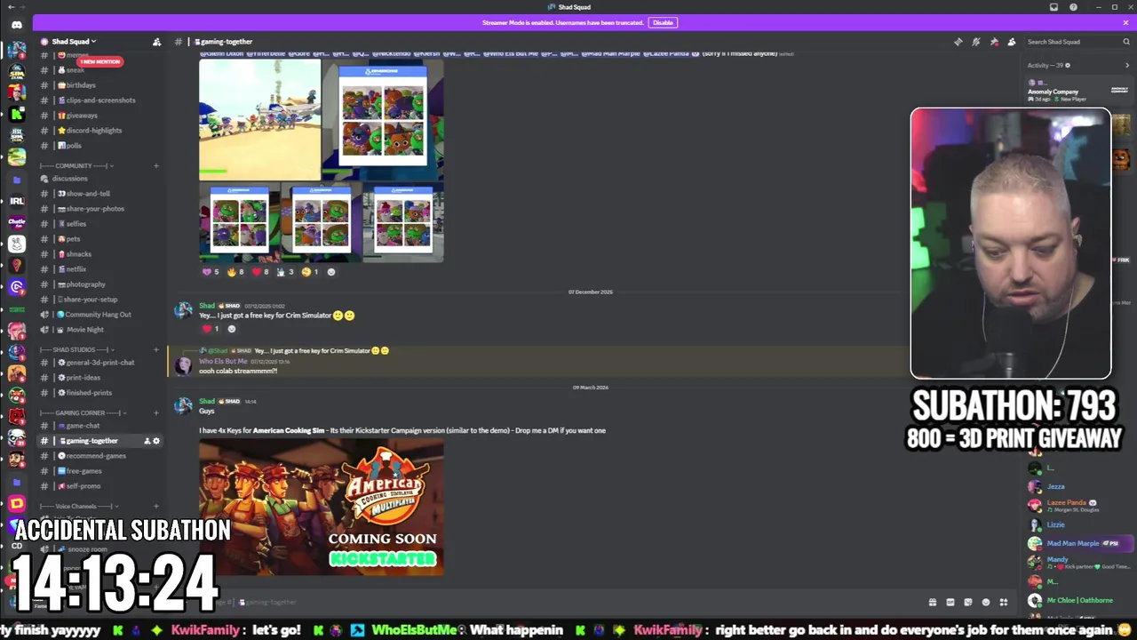Join Community Hang Out voice channel
The image size is (1137, 640).
coord(100,315)
